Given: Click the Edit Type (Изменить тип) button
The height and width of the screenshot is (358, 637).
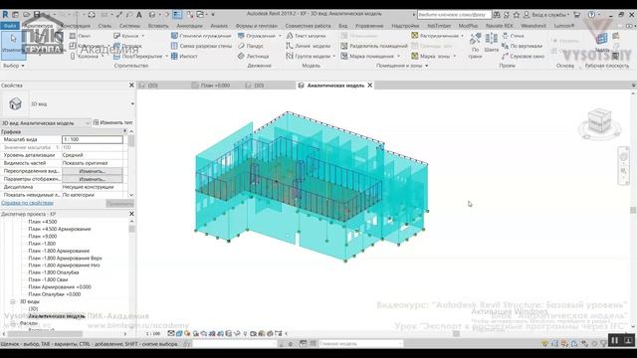Looking at the screenshot, I should click(x=112, y=122).
